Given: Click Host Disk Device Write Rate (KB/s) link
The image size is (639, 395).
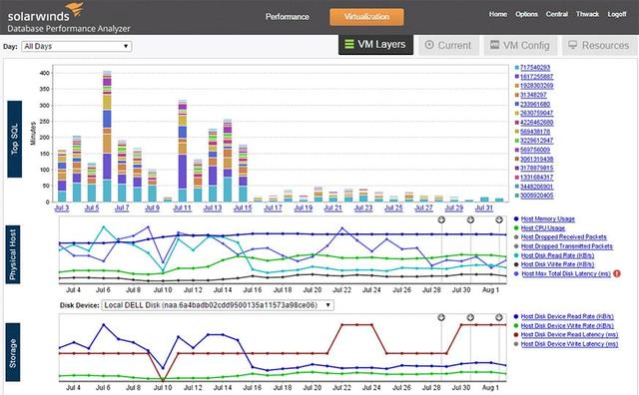Looking at the screenshot, I should pos(567,326).
